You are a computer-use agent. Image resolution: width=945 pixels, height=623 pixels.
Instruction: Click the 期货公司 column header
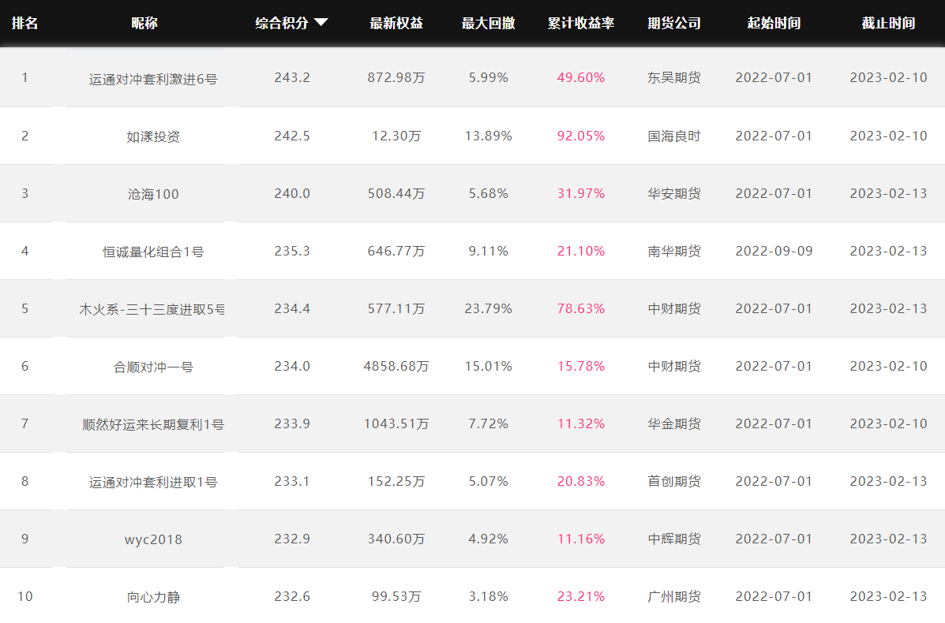coord(673,23)
